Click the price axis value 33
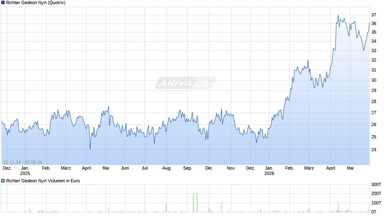Viewport: 387px width, 216px height. [374, 51]
